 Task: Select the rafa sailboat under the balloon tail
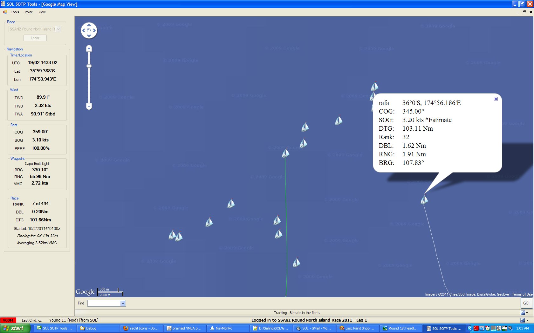tap(424, 200)
